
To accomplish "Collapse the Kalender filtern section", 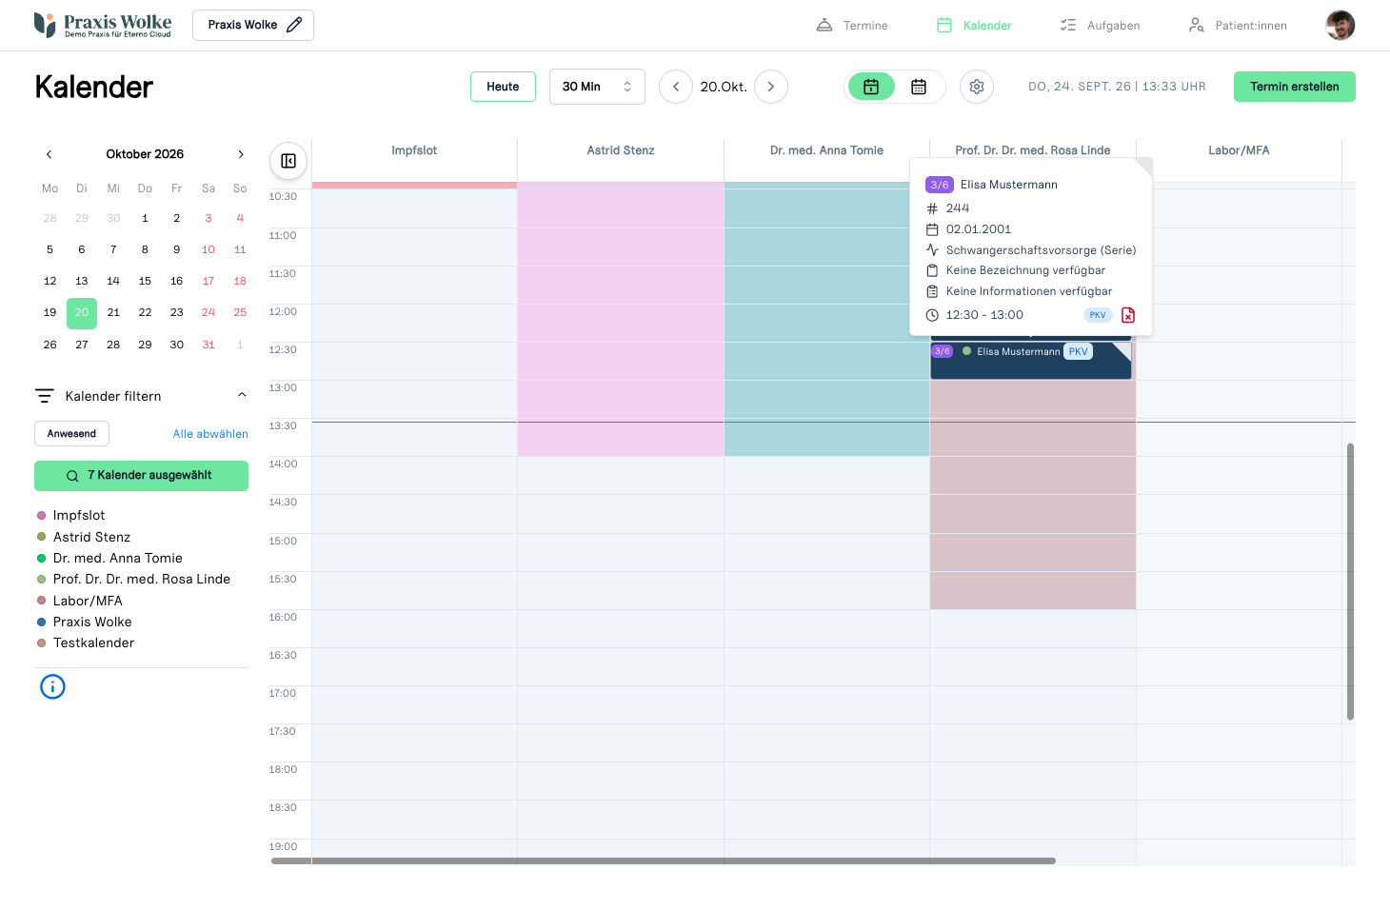I will [x=242, y=395].
